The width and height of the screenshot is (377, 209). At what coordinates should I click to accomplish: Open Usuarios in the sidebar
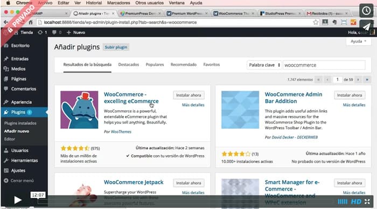[x=20, y=150]
